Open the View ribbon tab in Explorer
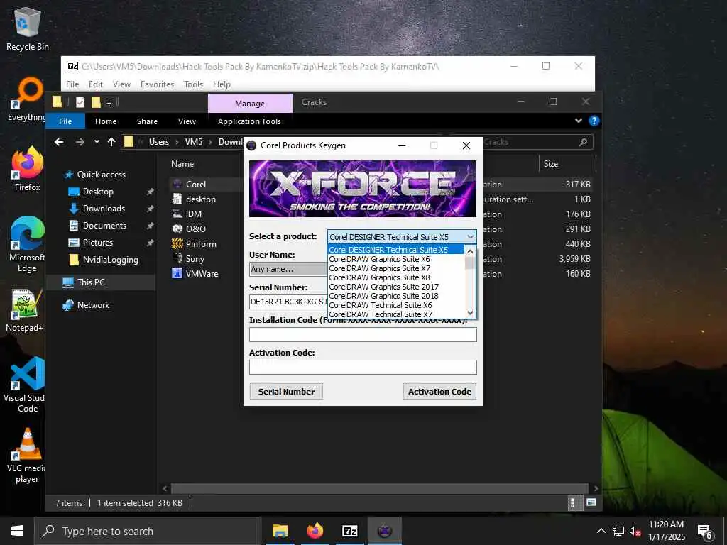The width and height of the screenshot is (727, 545). [x=187, y=121]
